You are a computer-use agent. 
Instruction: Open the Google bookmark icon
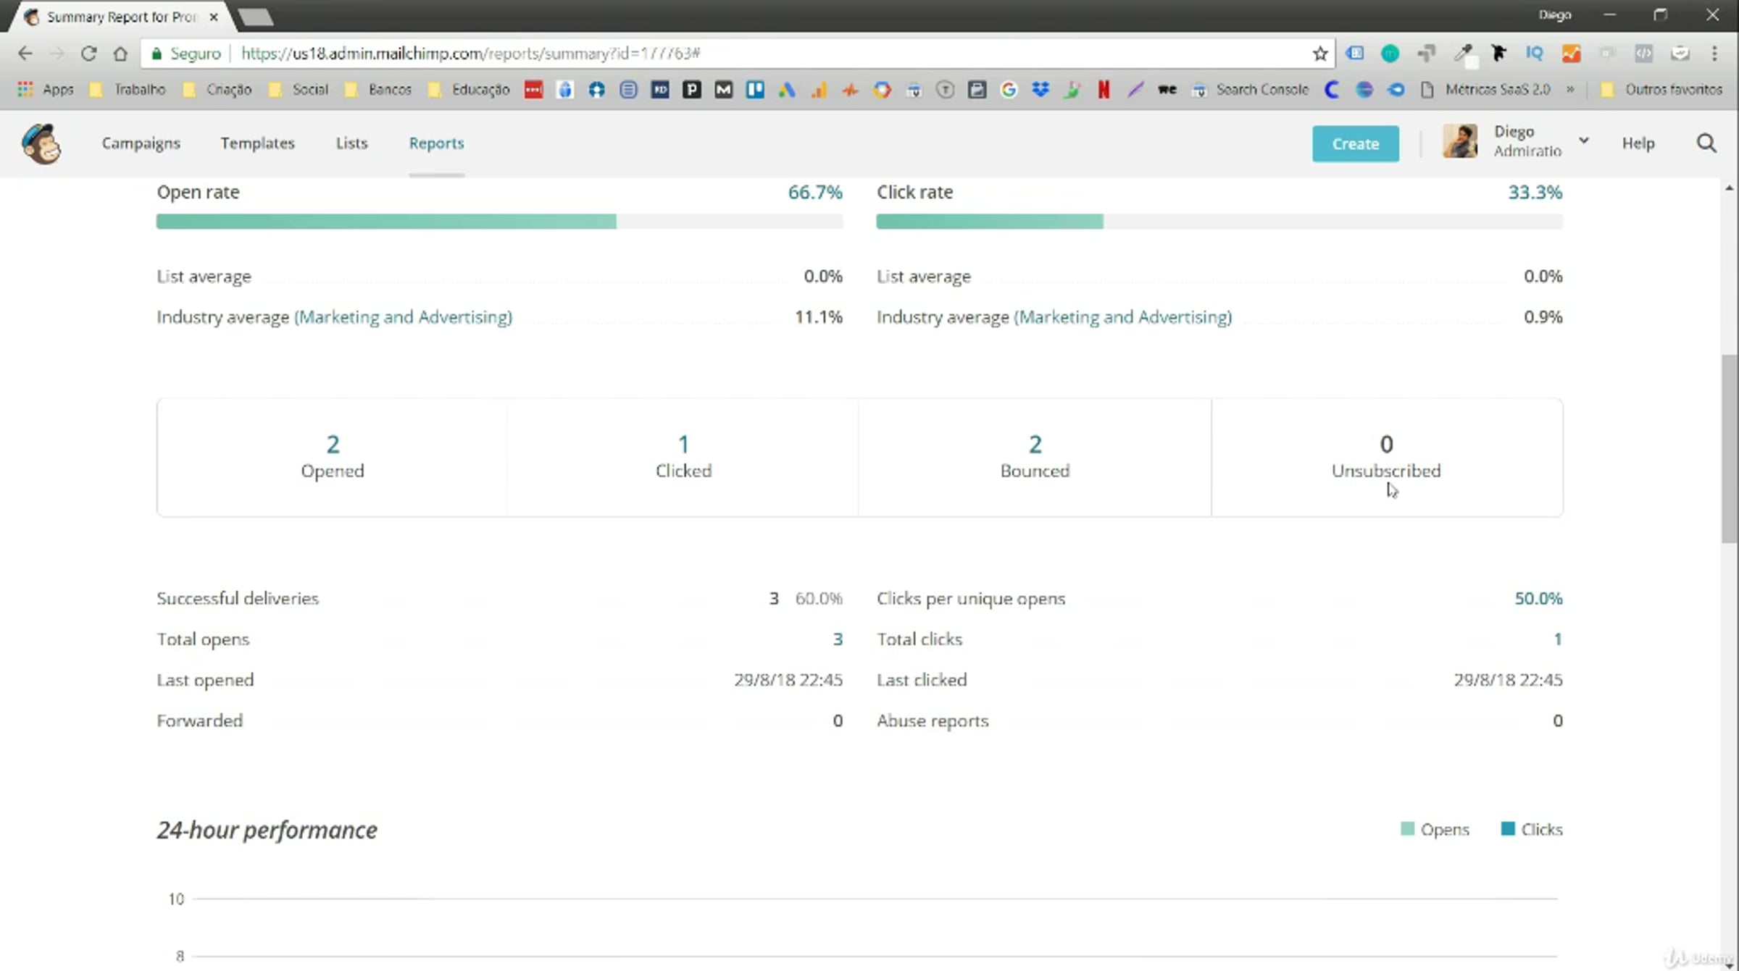pyautogui.click(x=1009, y=90)
